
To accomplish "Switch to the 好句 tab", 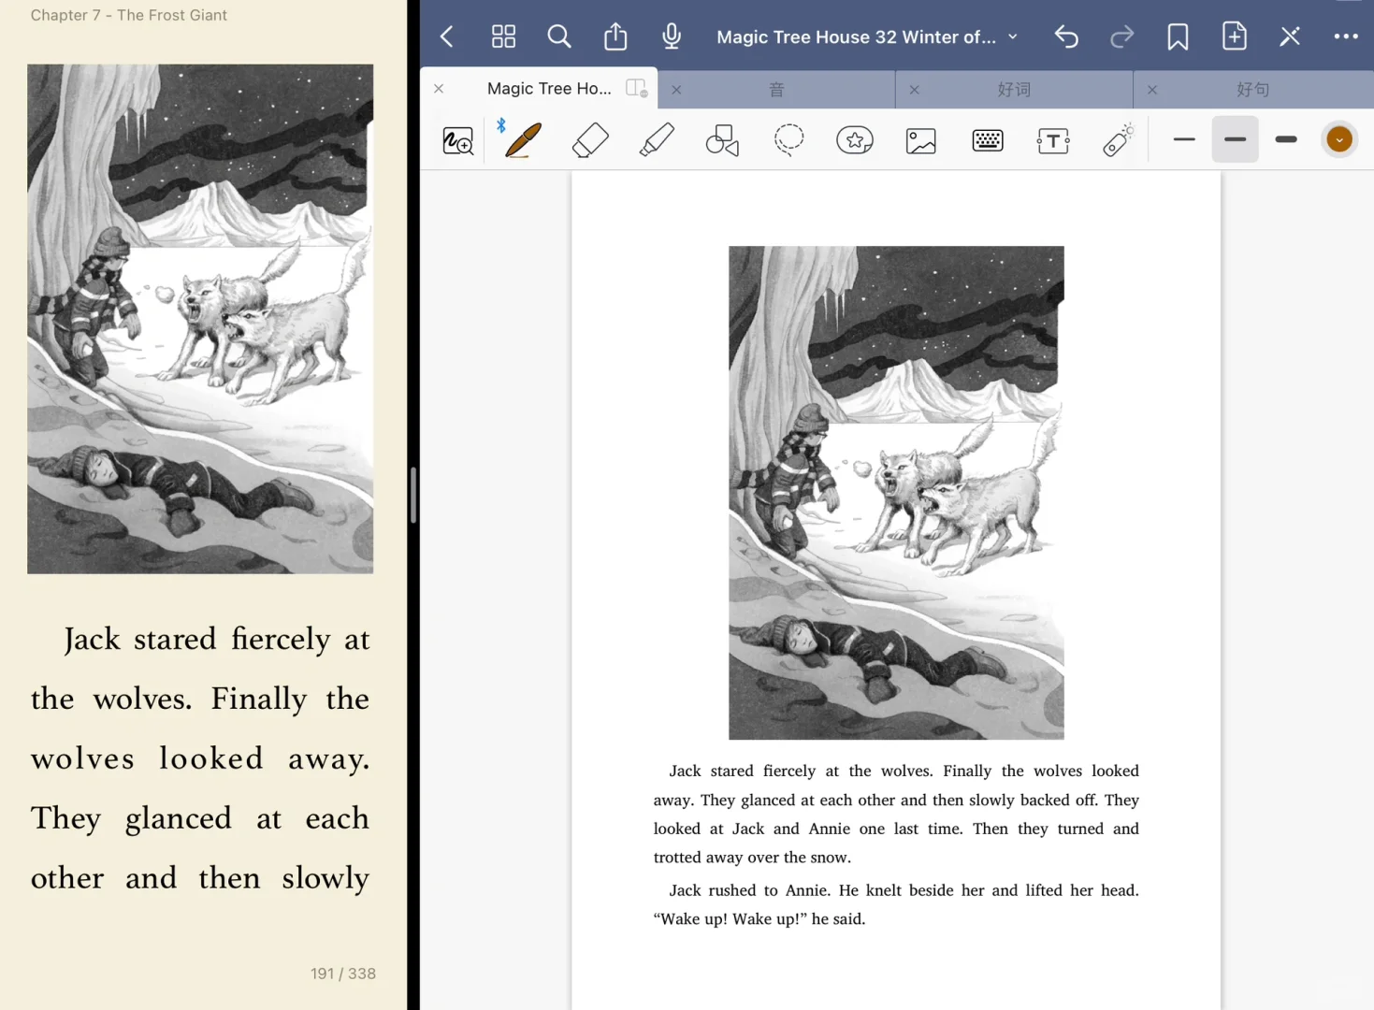I will click(x=1252, y=90).
